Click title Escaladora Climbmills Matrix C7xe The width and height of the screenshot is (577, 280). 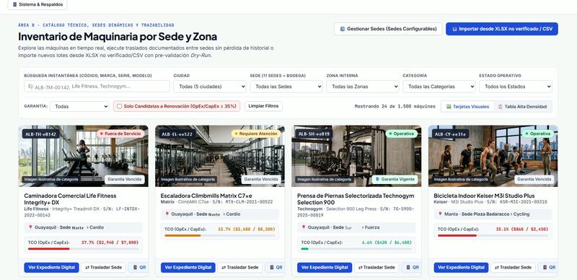[x=206, y=196]
